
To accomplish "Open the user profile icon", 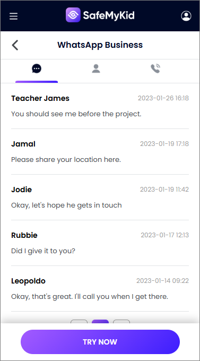I will click(x=186, y=16).
